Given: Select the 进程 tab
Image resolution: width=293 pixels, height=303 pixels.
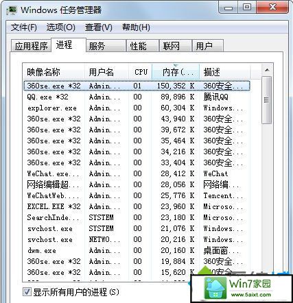Looking at the screenshot, I should [68, 45].
